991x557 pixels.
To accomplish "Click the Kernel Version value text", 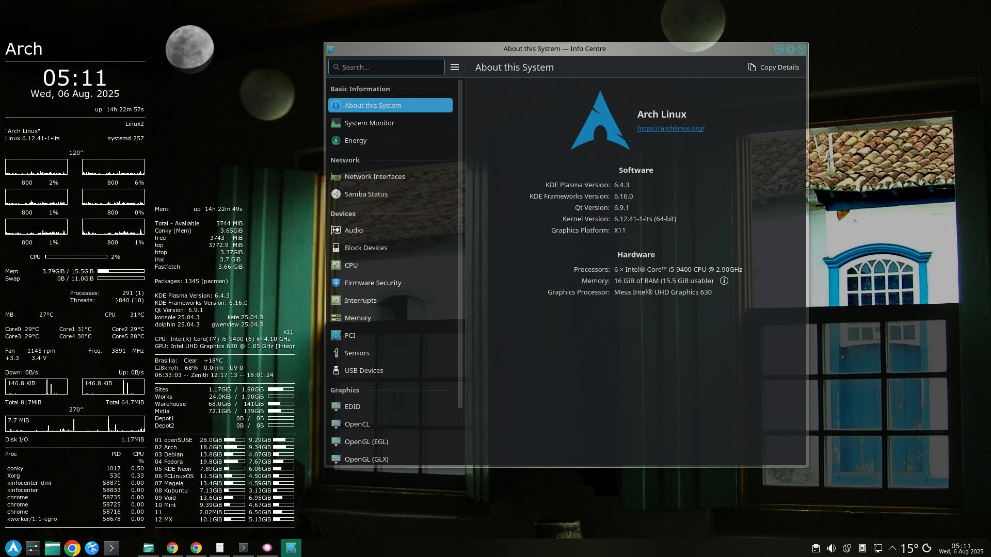I will coord(645,219).
